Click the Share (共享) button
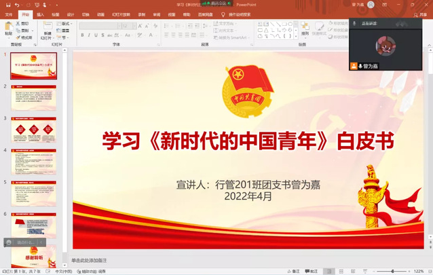 (420, 15)
